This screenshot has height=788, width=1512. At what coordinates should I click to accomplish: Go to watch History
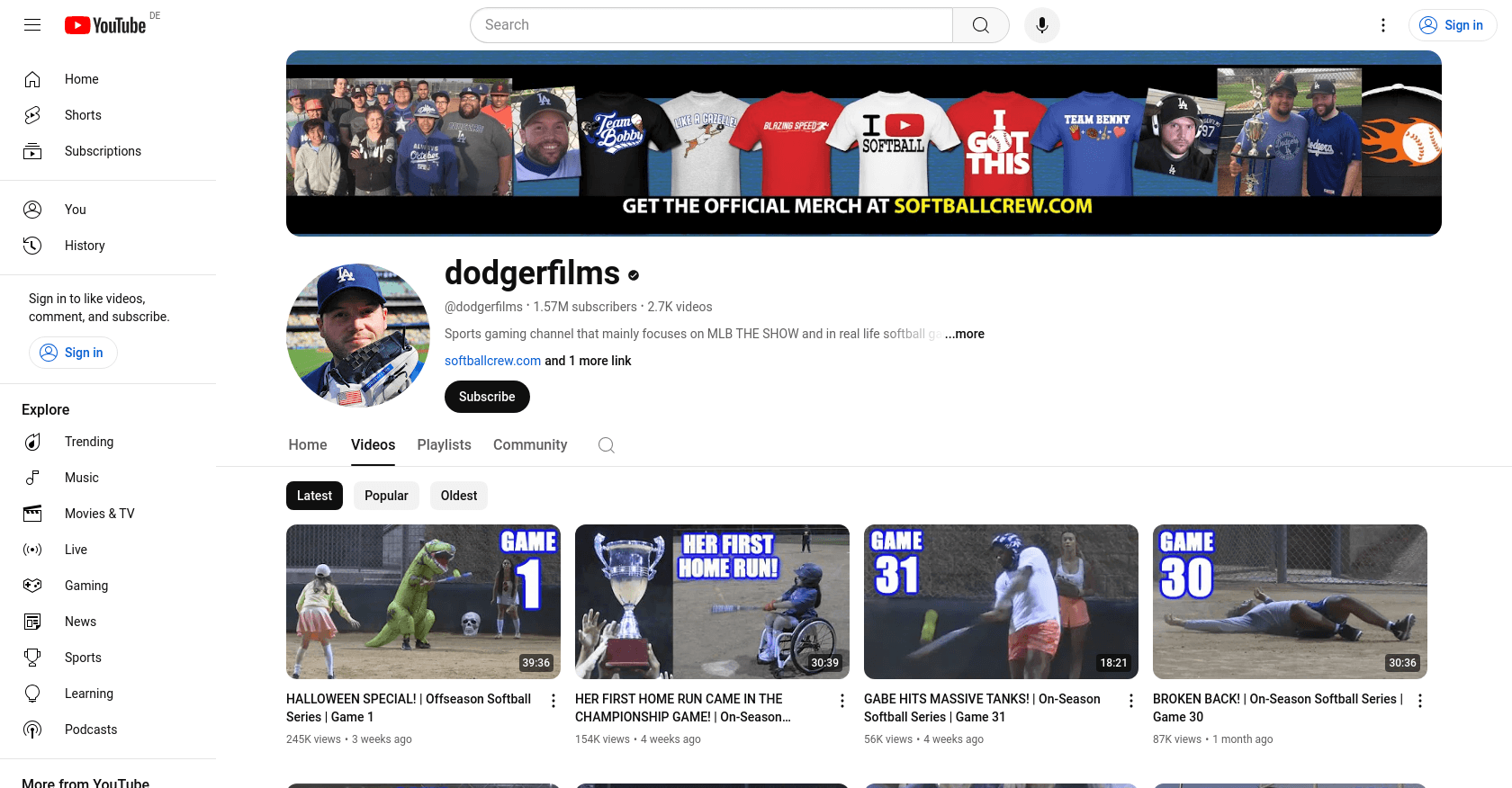tap(85, 246)
